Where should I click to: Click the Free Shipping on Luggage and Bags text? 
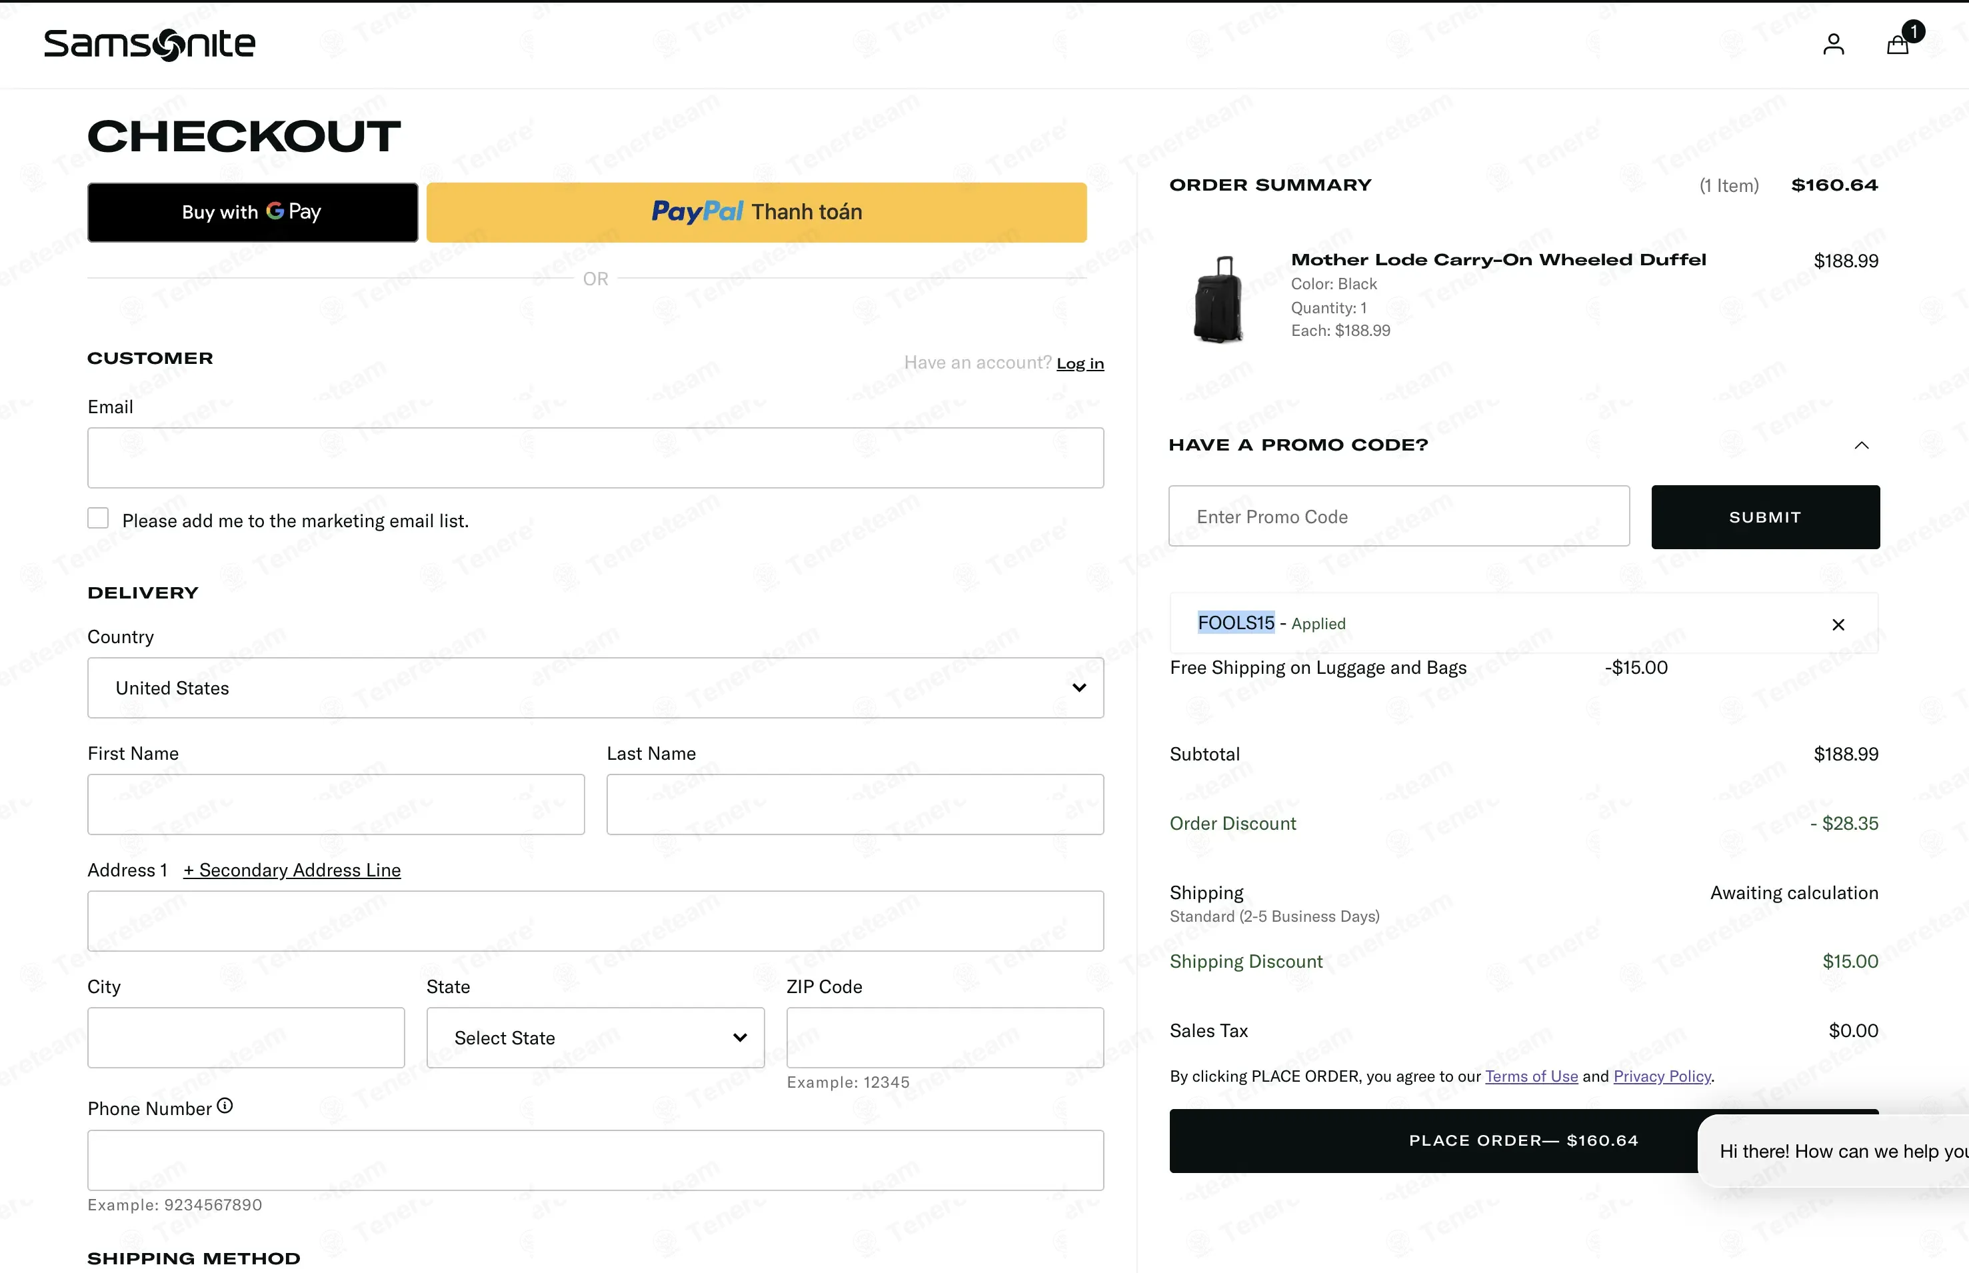click(1318, 668)
